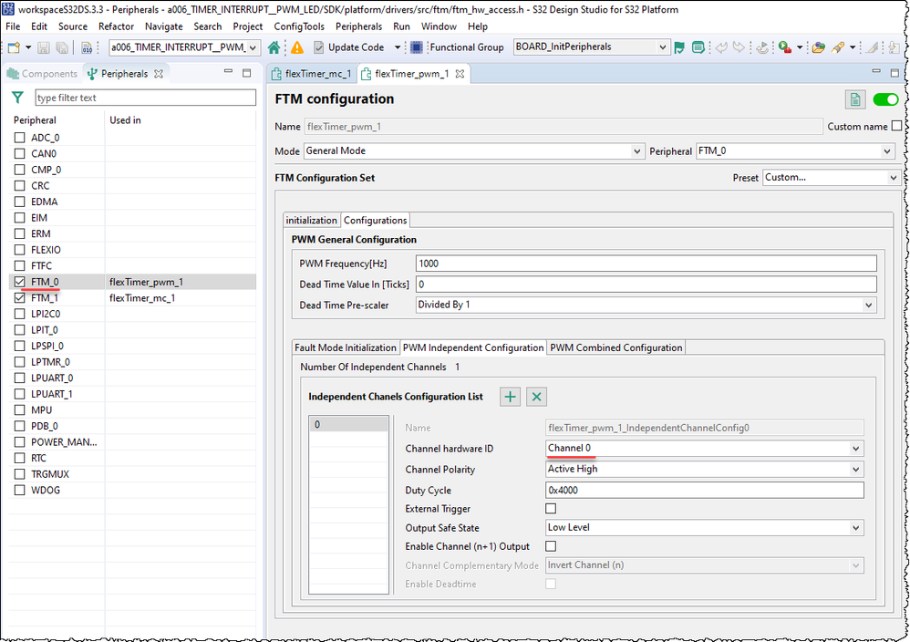Uncheck the FTM_1 peripheral checkbox
This screenshot has height=642, width=910.
(x=20, y=298)
